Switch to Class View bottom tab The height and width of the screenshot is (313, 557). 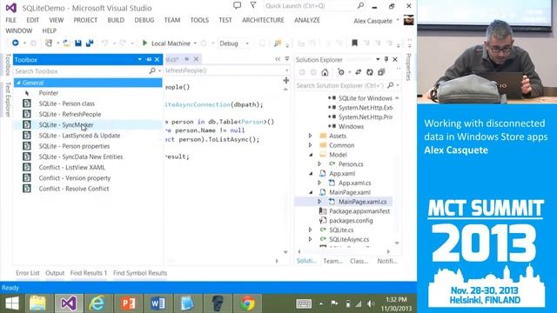coord(359,261)
